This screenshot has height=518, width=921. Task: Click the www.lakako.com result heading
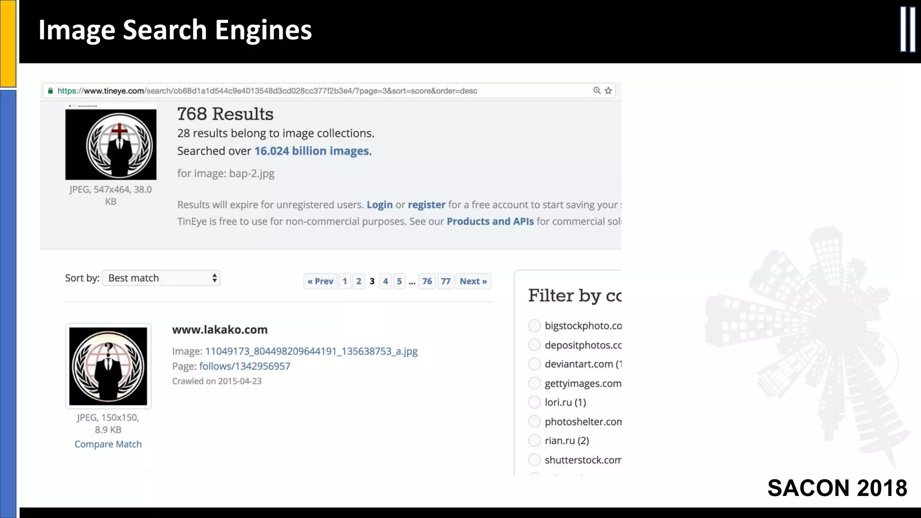click(x=220, y=330)
